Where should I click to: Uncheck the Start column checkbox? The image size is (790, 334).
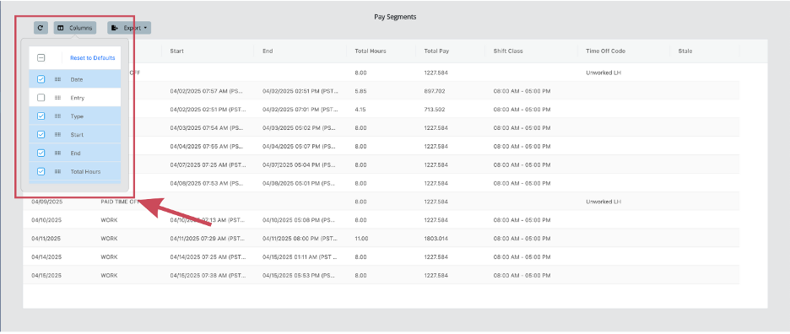coord(41,134)
